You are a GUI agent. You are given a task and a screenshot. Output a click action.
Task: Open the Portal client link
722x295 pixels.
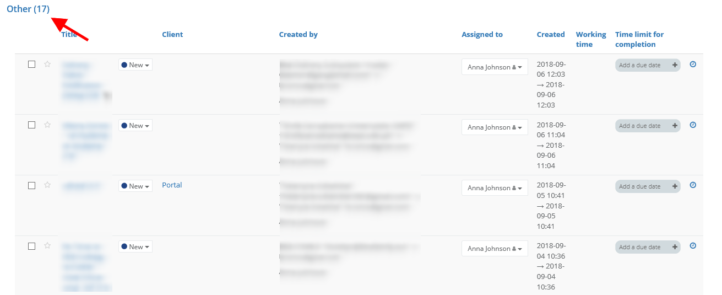point(172,185)
